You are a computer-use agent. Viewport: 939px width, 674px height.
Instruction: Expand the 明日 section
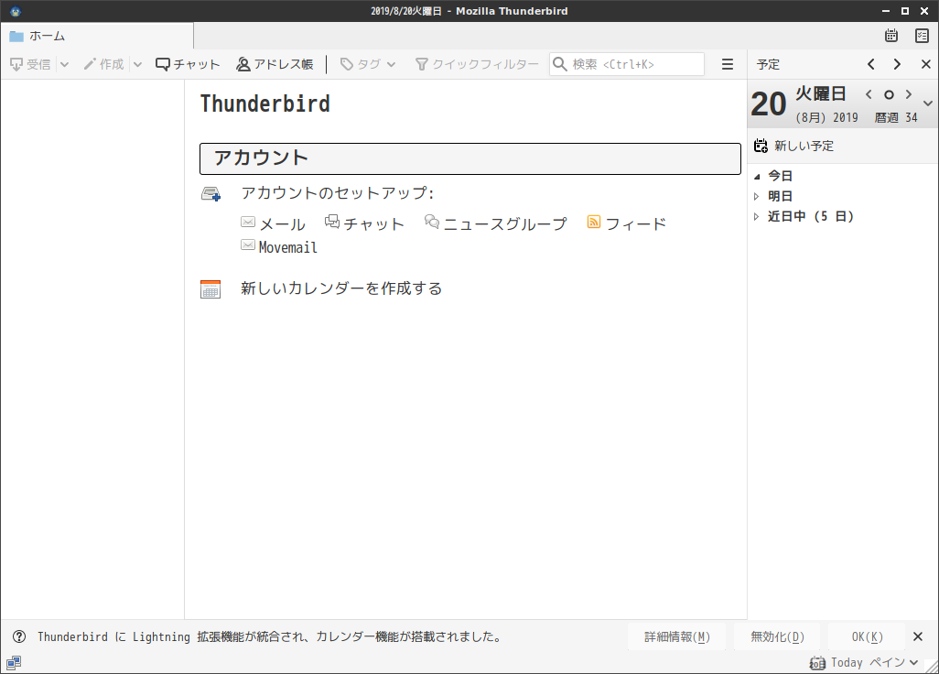click(x=756, y=197)
